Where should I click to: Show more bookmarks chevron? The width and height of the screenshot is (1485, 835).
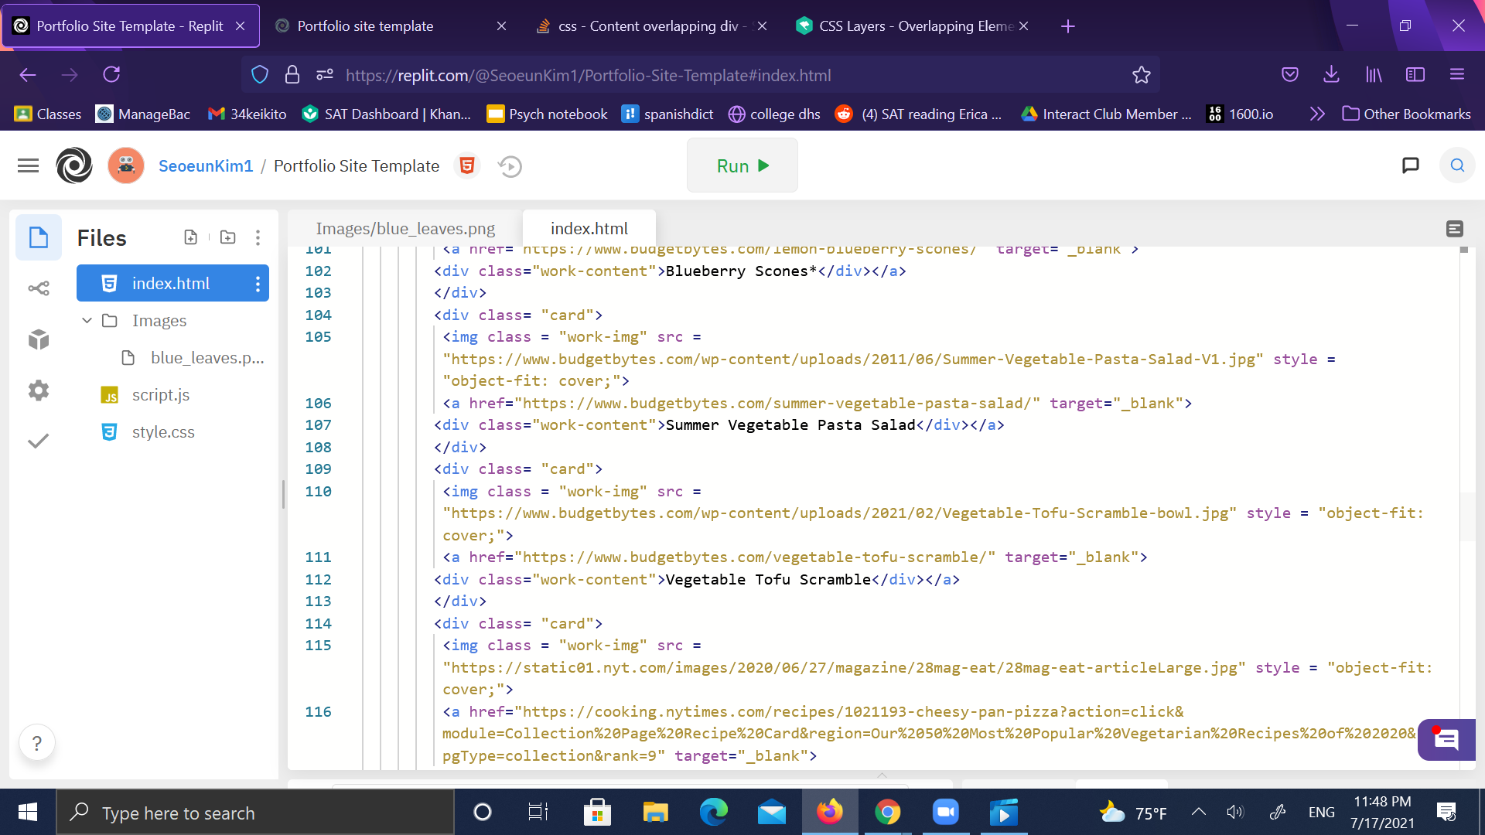tap(1316, 114)
